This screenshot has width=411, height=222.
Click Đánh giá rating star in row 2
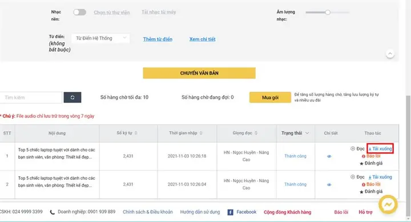tap(371, 192)
